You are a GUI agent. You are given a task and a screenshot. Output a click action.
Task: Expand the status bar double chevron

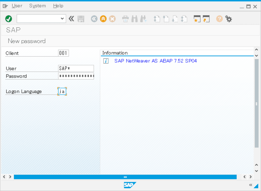[x=251, y=185]
